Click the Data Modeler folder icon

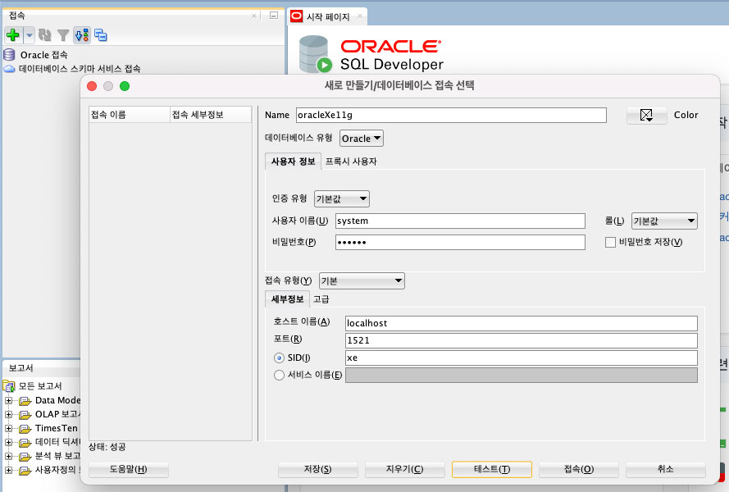[25, 401]
